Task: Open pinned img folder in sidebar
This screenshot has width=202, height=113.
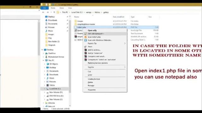Action: 50,38
